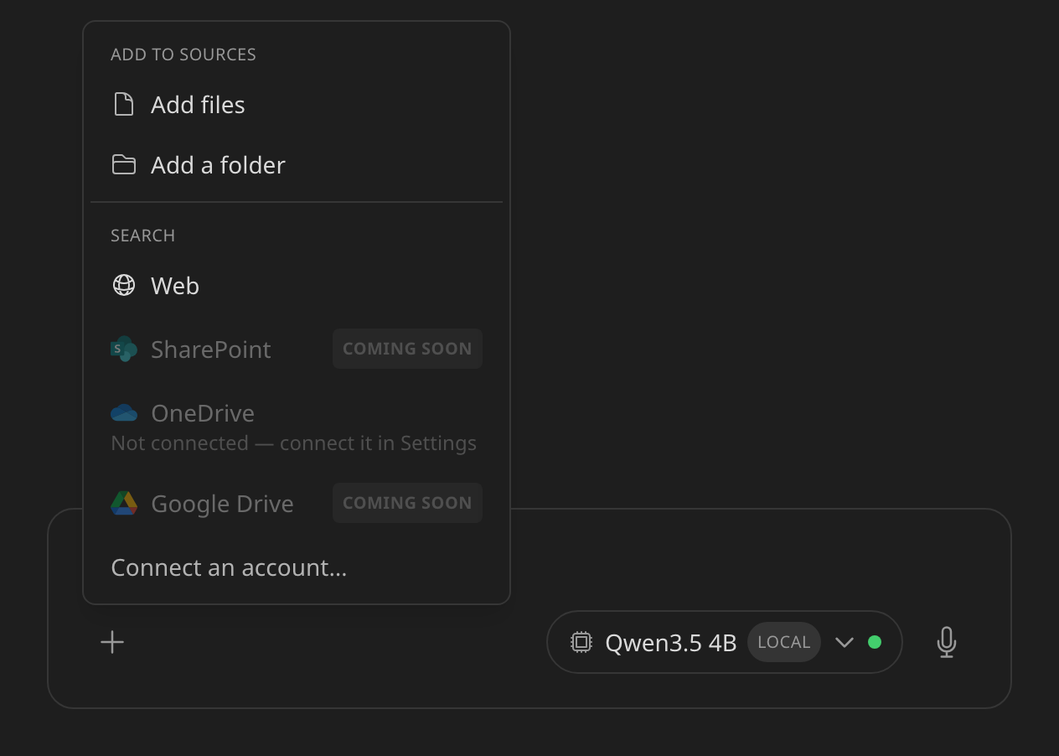Open the Qwen3.5 4B model name
The height and width of the screenshot is (756, 1059).
tap(670, 643)
